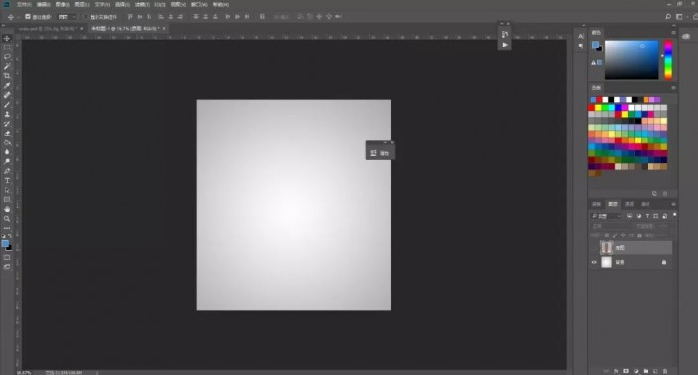Select the Rectangular Marquee tool
This screenshot has width=698, height=375.
[7, 47]
